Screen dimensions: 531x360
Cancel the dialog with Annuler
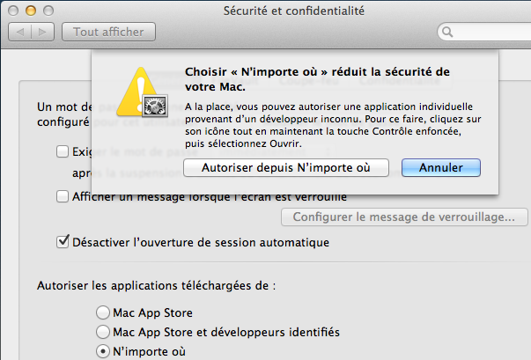click(439, 167)
